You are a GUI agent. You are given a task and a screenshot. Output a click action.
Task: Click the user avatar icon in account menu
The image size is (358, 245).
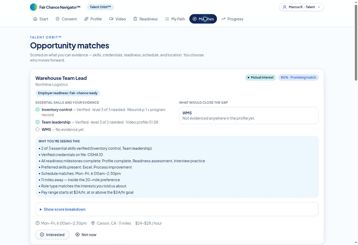284,7
